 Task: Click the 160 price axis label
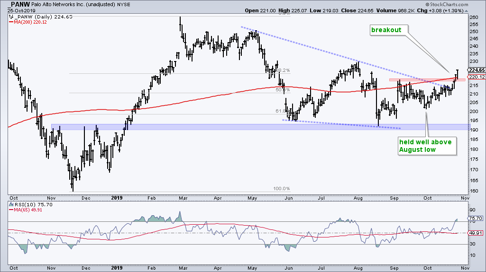[x=474, y=191]
